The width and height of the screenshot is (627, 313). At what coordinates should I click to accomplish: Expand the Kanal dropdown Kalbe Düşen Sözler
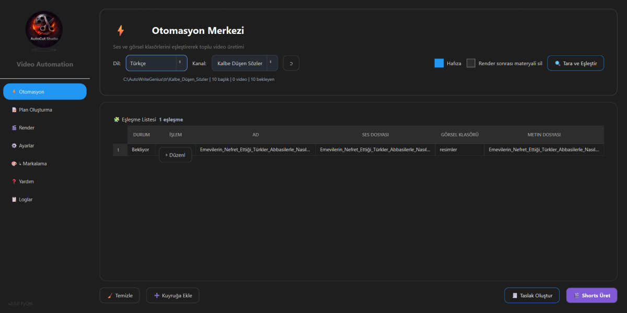245,63
